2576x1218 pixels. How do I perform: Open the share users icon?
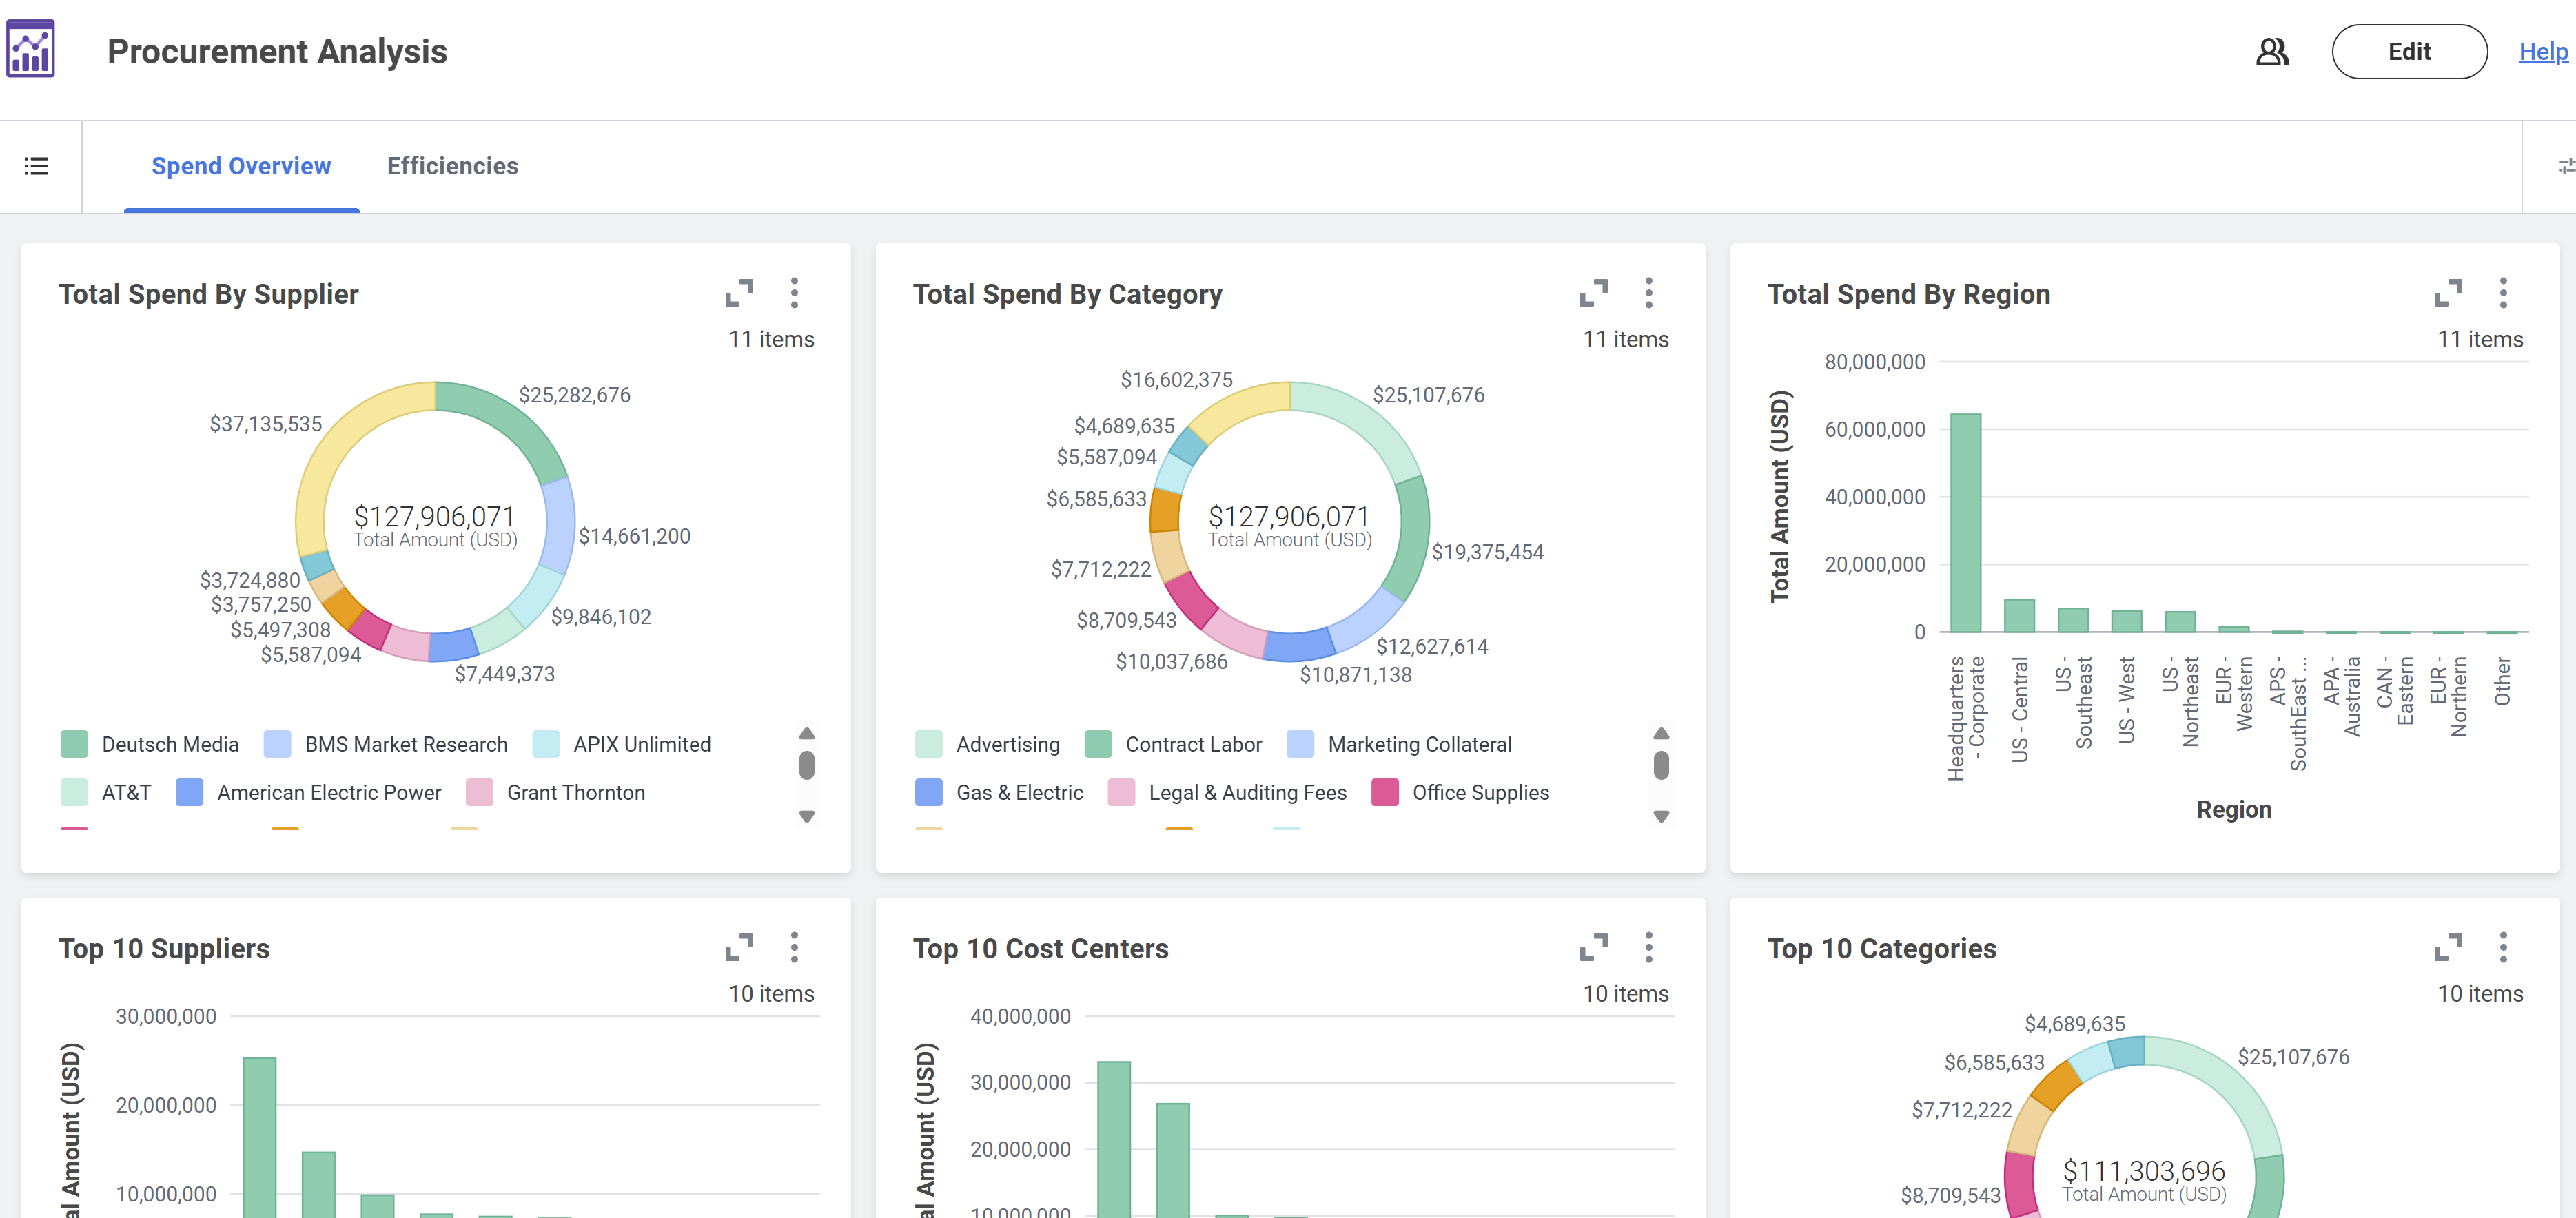[x=2272, y=51]
